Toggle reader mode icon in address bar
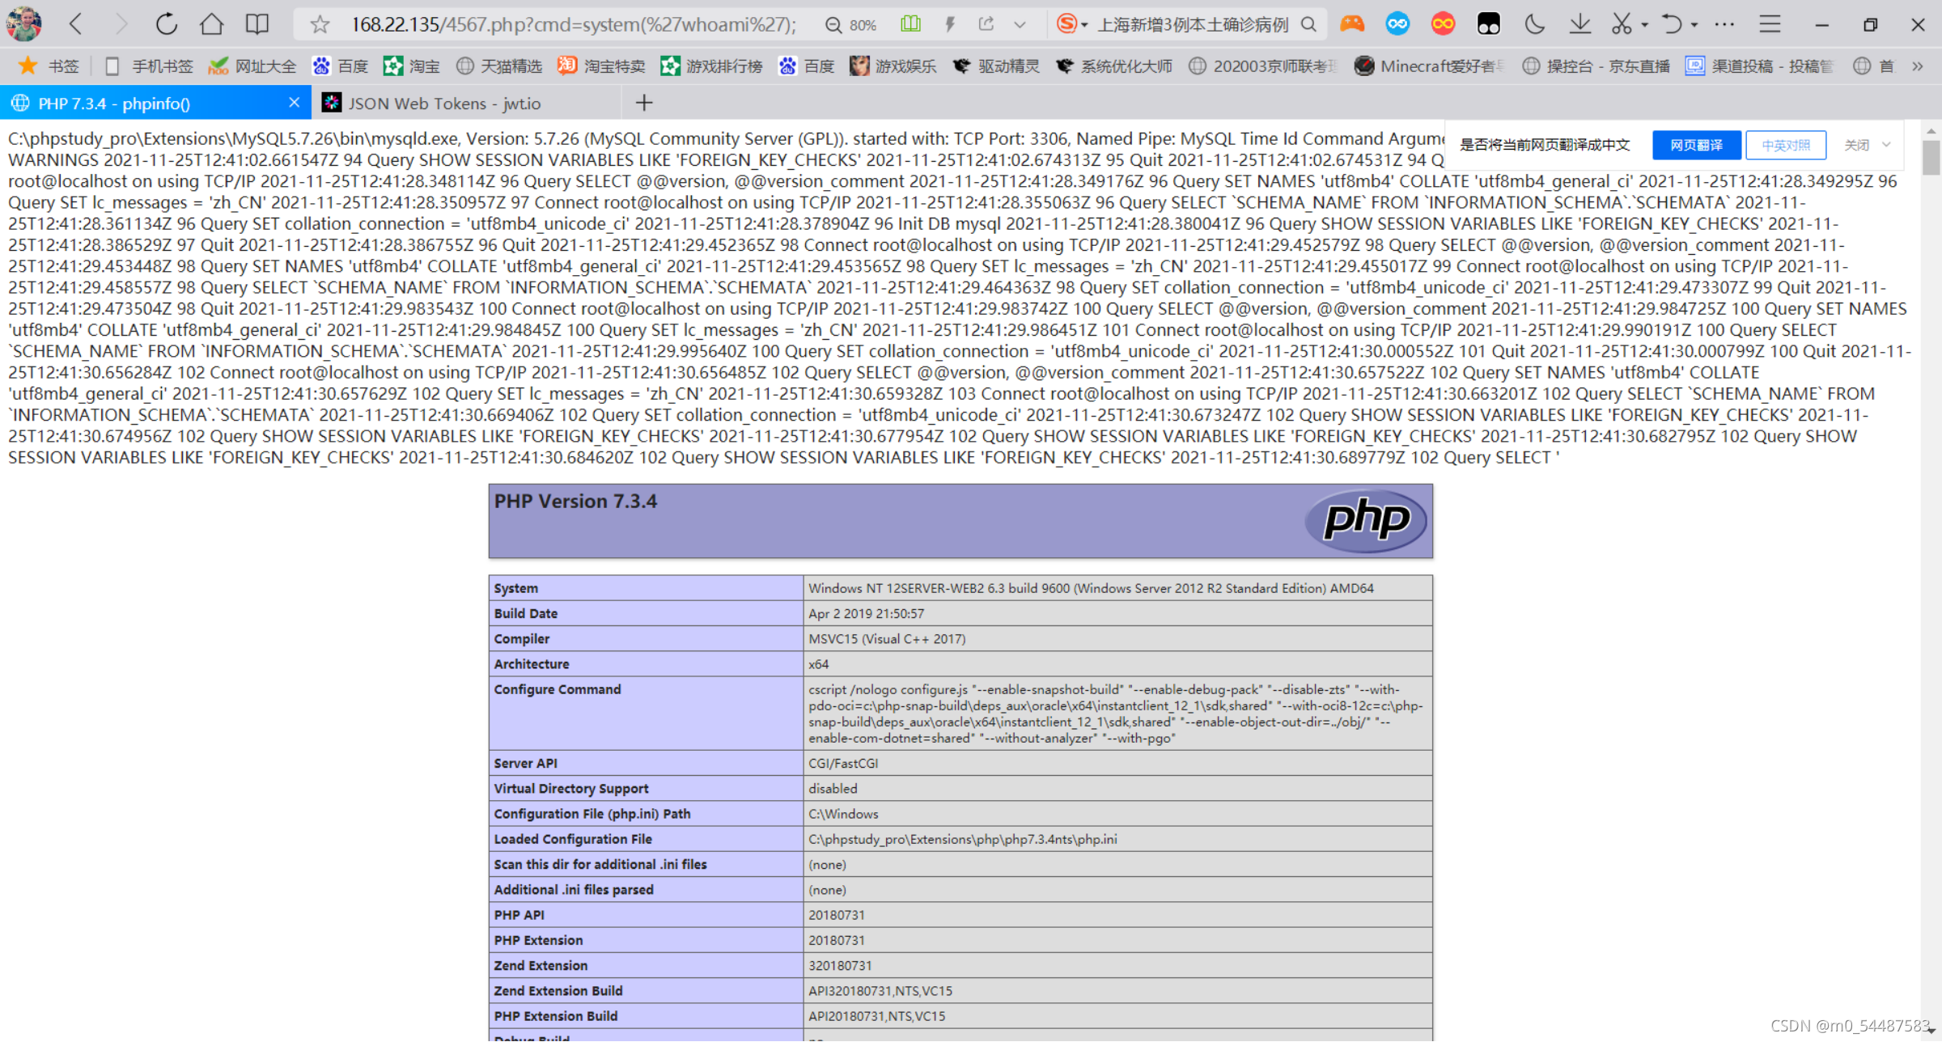 910,24
